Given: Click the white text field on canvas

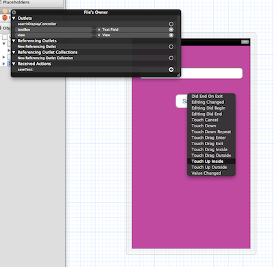Looking at the screenshot, I should coord(211,73).
